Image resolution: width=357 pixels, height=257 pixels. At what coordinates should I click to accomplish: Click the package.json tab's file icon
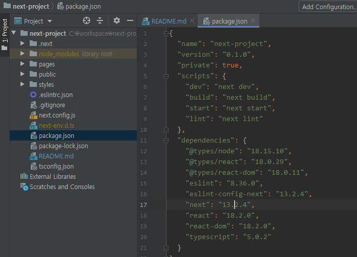[206, 21]
